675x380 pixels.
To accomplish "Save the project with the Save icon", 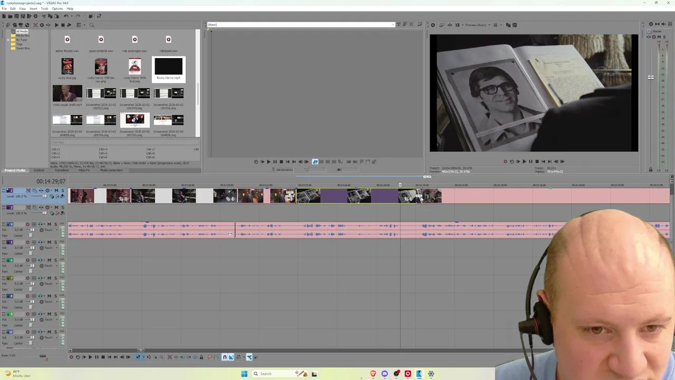I will [16, 16].
